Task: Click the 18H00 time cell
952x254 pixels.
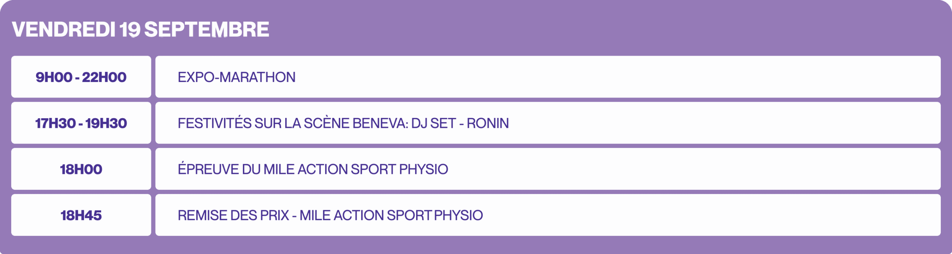Action: [81, 169]
